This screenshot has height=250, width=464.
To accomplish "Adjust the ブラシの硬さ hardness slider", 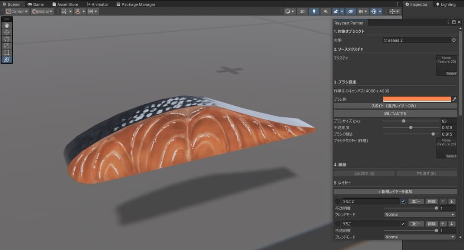I will click(x=411, y=134).
